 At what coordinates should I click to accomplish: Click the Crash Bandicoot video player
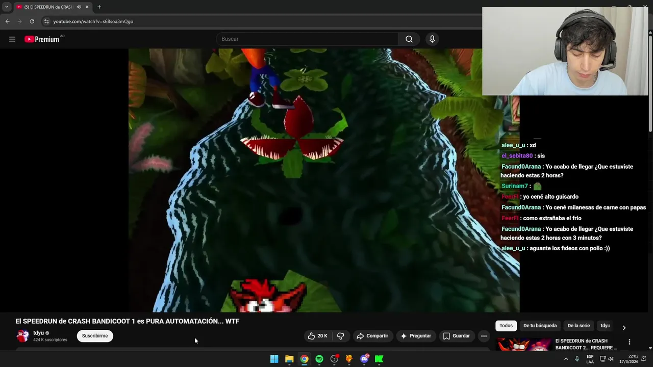[x=324, y=180]
